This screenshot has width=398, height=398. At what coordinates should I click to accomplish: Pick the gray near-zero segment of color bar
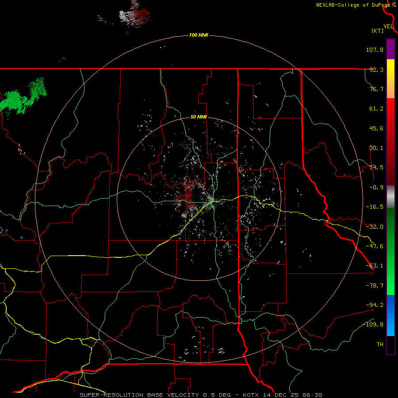point(390,197)
